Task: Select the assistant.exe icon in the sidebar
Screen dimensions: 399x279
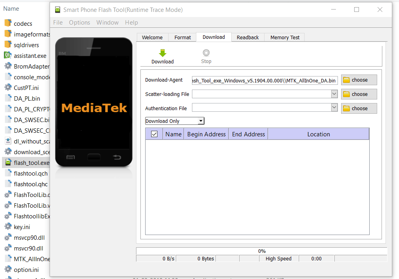Action: click(x=6, y=55)
